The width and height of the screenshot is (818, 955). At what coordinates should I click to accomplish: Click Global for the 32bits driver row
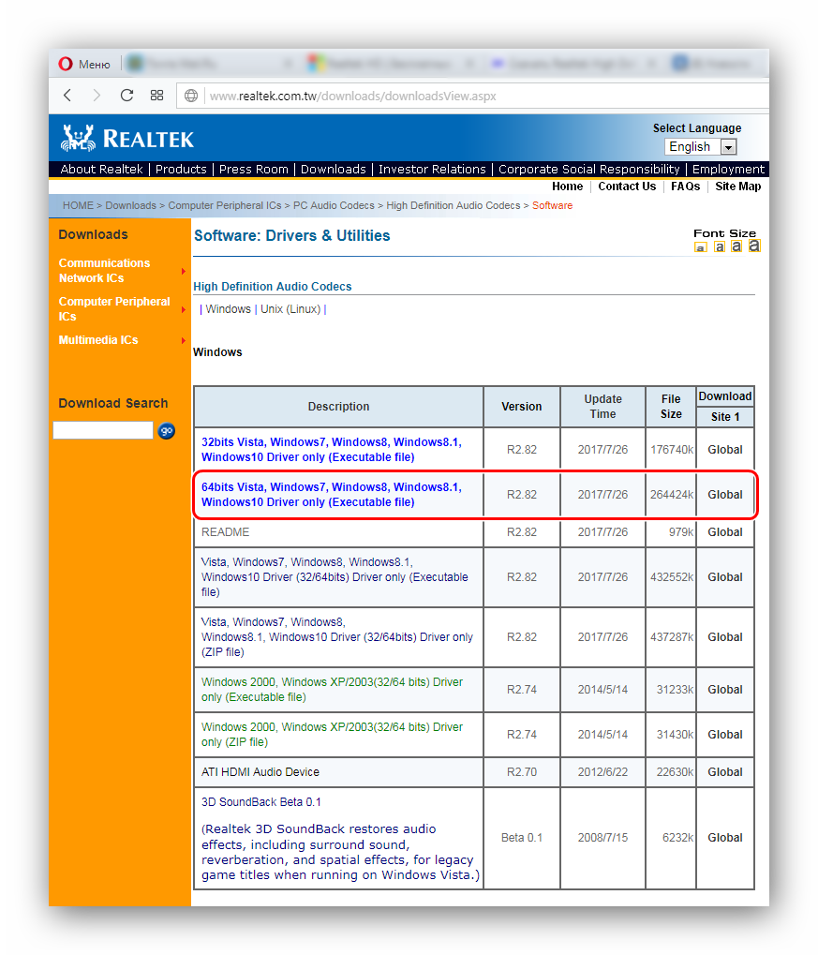pos(725,450)
